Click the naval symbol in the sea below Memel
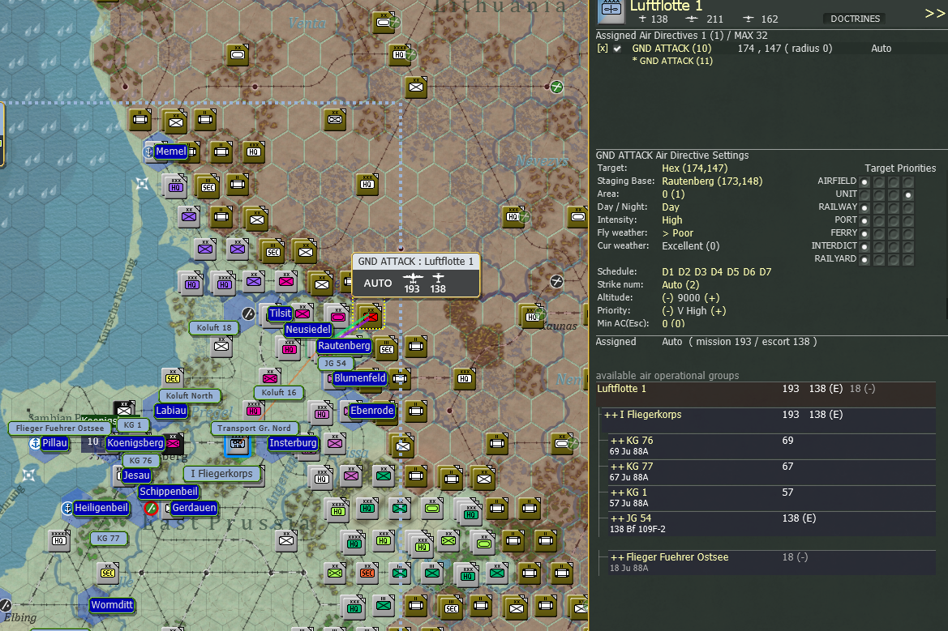The height and width of the screenshot is (631, 948). 142,184
